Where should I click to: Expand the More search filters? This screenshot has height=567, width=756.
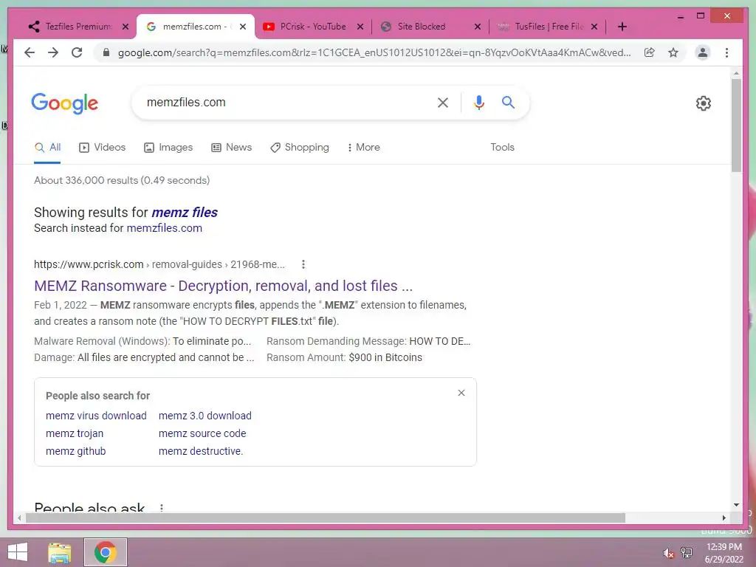click(x=363, y=148)
